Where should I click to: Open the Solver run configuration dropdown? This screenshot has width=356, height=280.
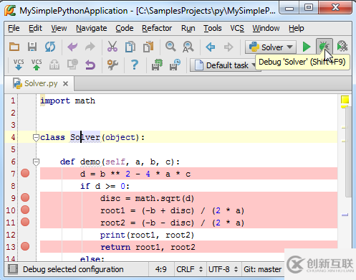(x=271, y=47)
